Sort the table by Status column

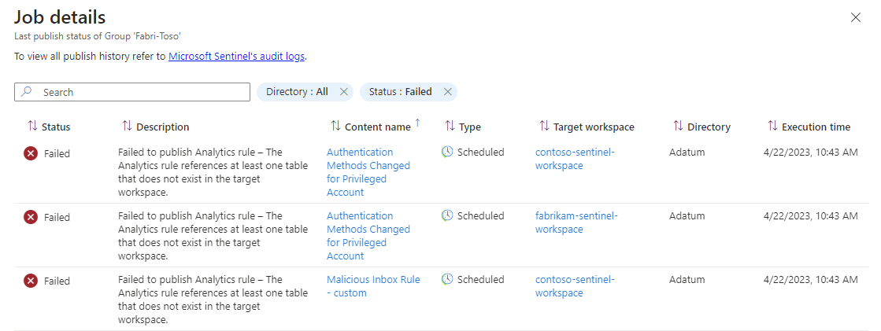pos(49,127)
